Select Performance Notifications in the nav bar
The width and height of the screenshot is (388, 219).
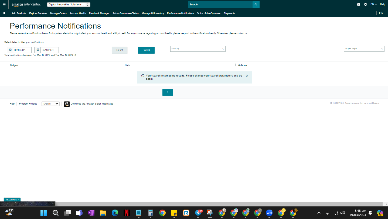coord(181,13)
